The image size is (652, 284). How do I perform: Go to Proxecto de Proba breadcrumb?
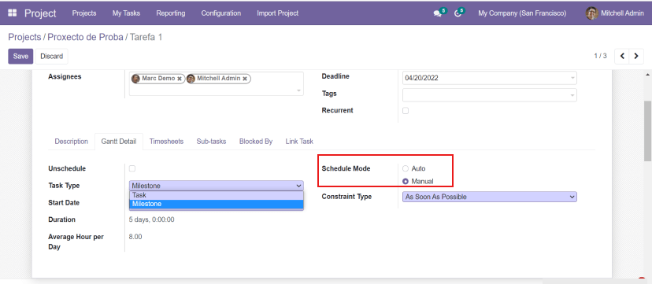tap(85, 37)
